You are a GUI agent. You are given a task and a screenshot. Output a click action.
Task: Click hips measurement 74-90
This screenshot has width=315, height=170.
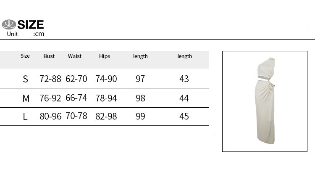coord(106,79)
